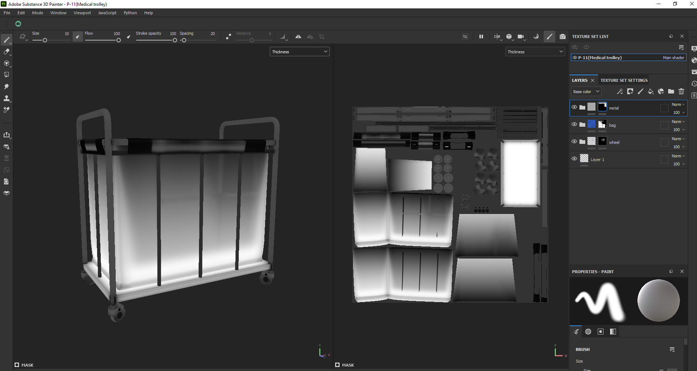
Task: Open the Brush presets menu icon
Action: 672,349
